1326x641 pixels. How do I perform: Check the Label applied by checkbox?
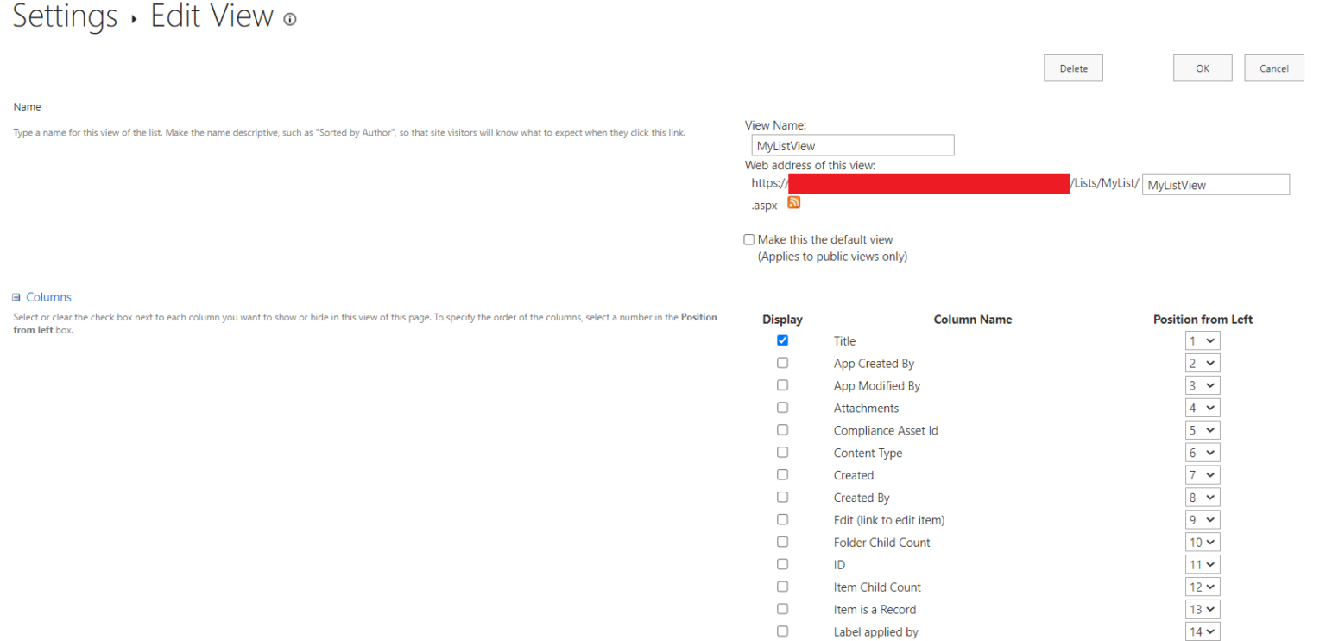pyautogui.click(x=783, y=631)
